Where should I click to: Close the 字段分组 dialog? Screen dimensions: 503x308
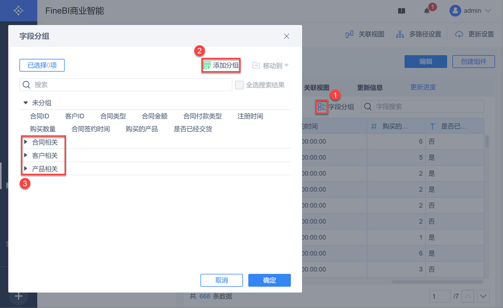click(287, 37)
